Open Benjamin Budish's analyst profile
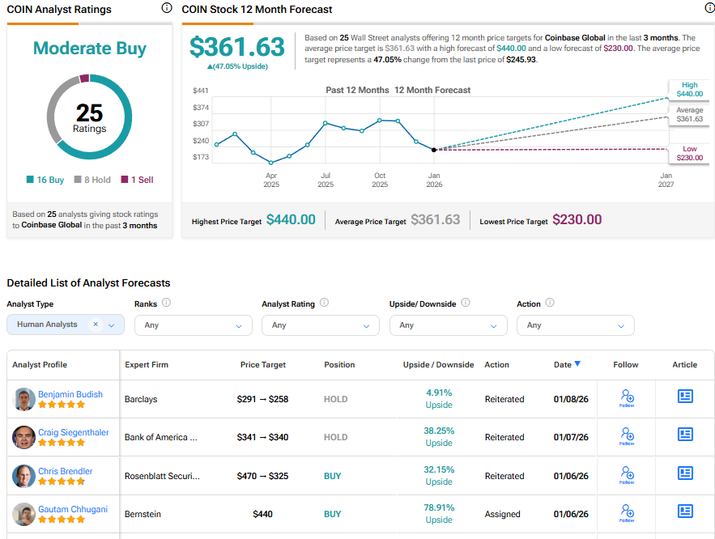 [x=70, y=394]
